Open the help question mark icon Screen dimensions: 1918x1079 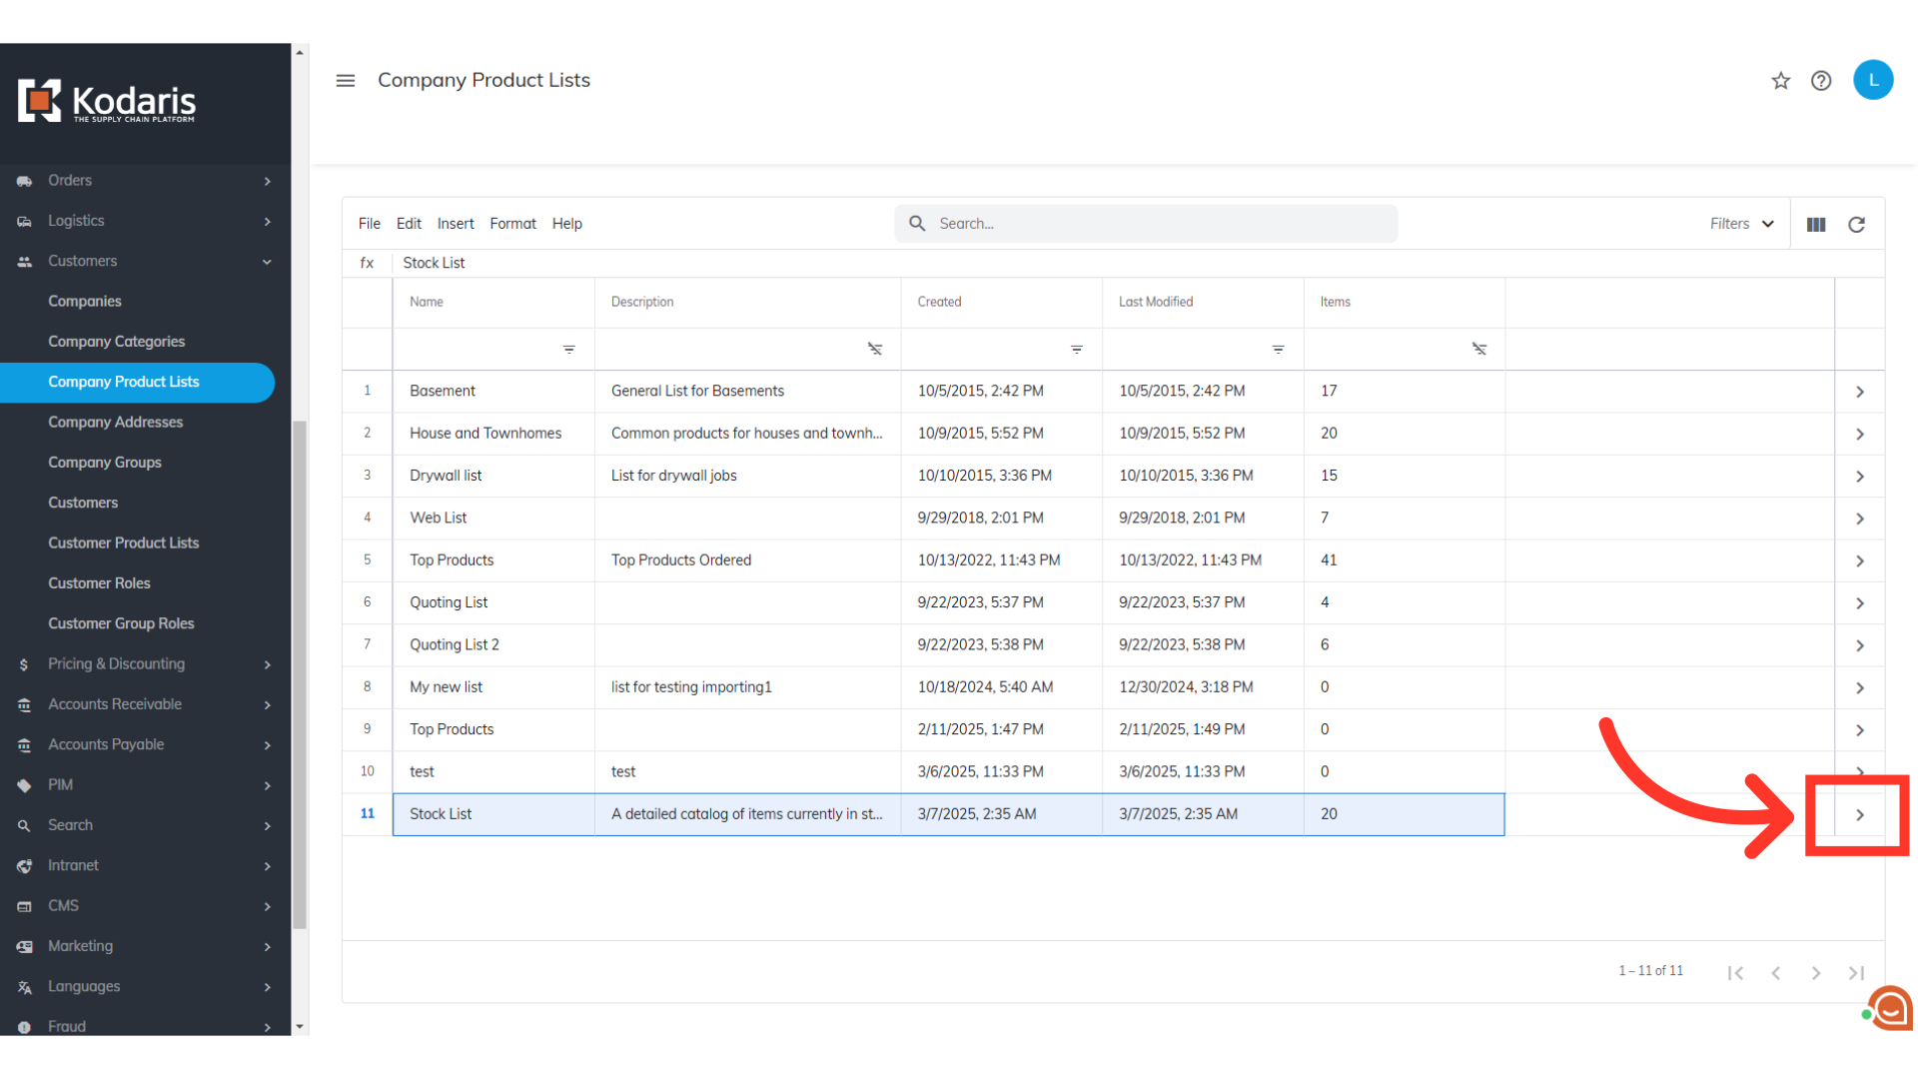[x=1821, y=81]
